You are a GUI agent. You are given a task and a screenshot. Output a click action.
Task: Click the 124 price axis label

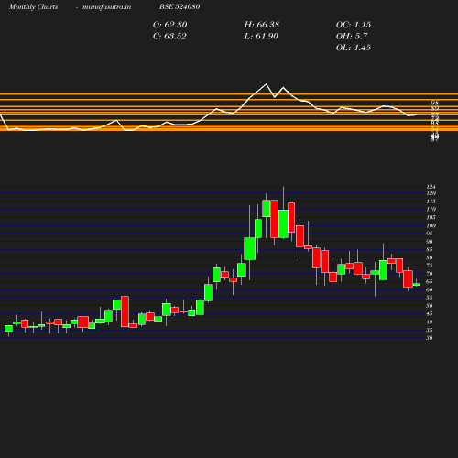pos(431,187)
